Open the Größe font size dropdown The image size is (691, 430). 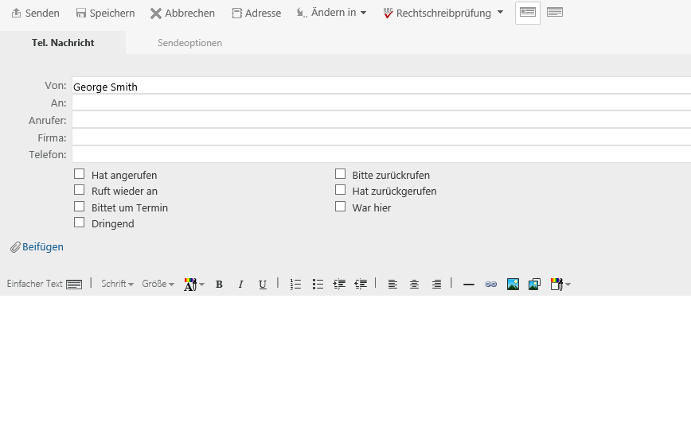click(158, 284)
